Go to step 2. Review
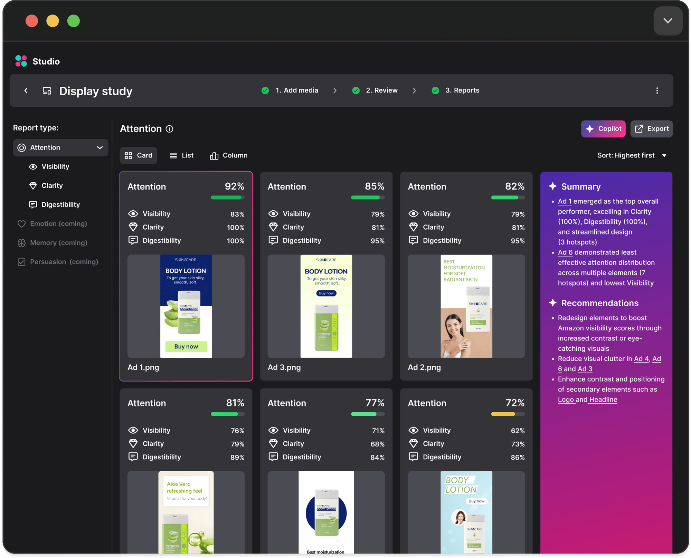The width and height of the screenshot is (691, 558). (x=375, y=90)
